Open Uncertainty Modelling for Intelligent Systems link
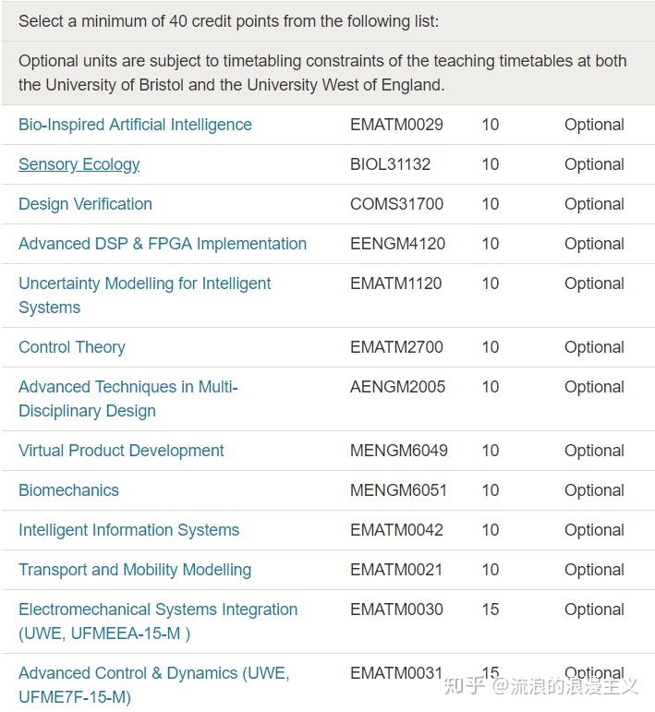This screenshot has width=655, height=712. click(145, 284)
